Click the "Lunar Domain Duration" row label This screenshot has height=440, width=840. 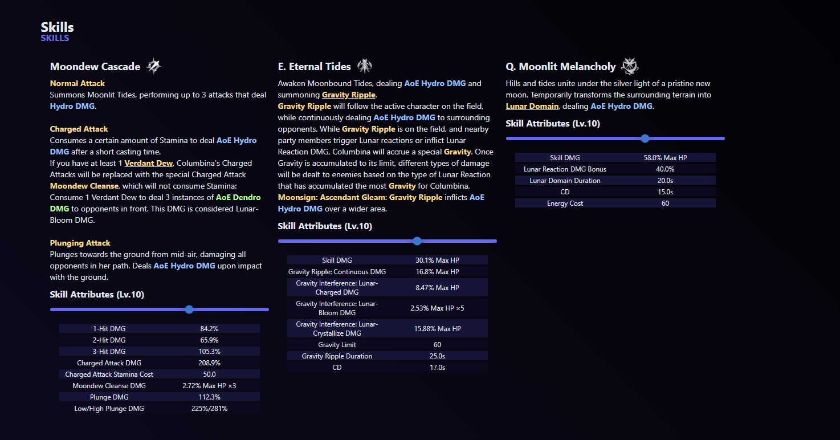click(x=565, y=181)
